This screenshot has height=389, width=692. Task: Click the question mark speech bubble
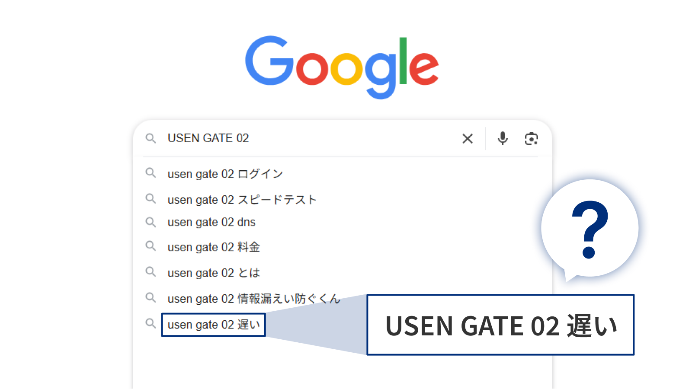tap(590, 229)
